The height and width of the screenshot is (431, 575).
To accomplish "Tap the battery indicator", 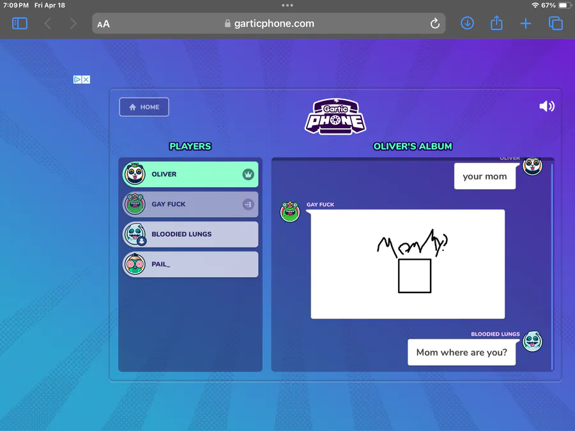I will pos(565,5).
